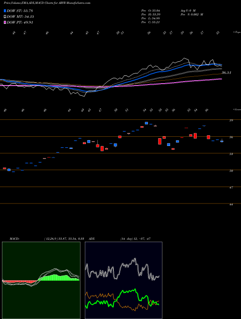Click the chart title mentioning MunafaSutra.com
241x319 pixels.
pos(47,3)
